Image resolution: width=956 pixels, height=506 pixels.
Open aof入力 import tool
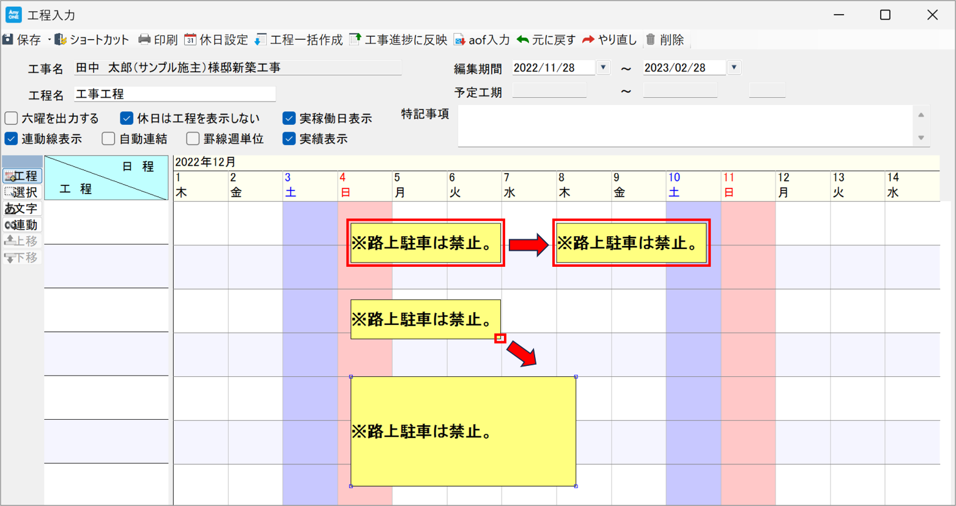click(x=459, y=40)
